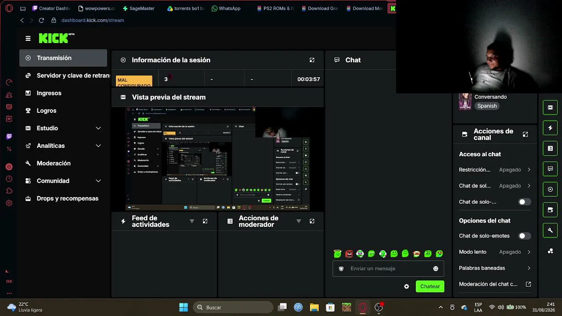Expand the Estudio sidebar section
Viewport: 562px width, 316px height.
(63, 128)
